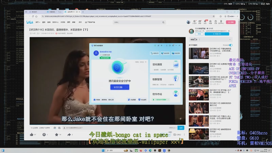This screenshot has width=272, height=153.
Task: Open the Bilibili logo home link
Action: click(30, 22)
